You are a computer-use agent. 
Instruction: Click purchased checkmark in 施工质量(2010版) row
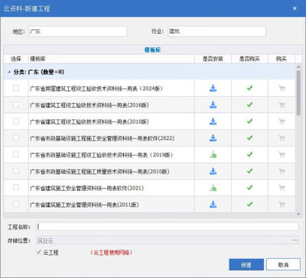pos(249,171)
